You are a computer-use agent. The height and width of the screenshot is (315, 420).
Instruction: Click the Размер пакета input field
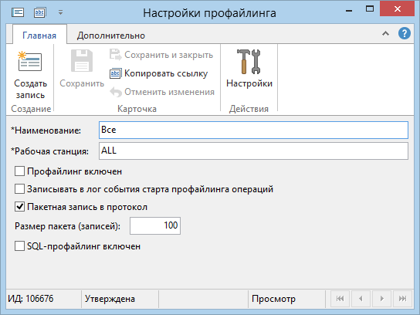point(155,225)
